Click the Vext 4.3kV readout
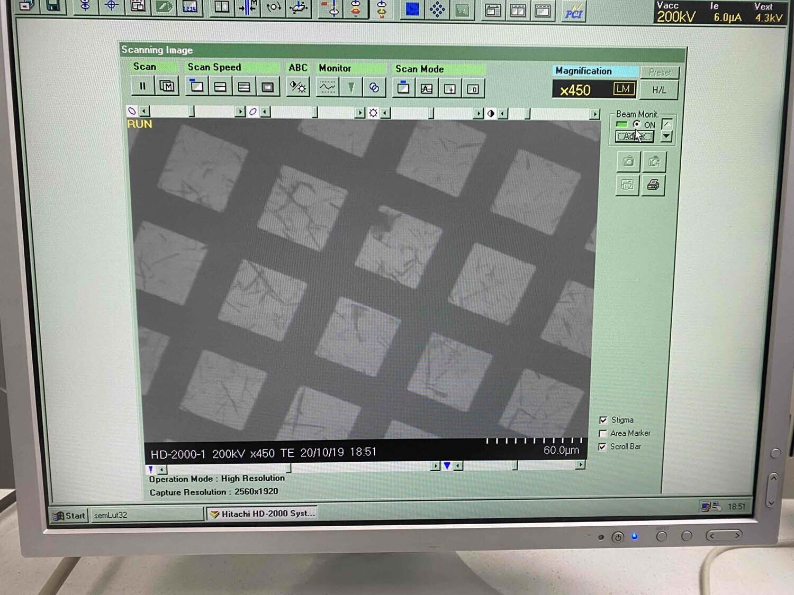Image resolution: width=794 pixels, height=595 pixels. 769,14
